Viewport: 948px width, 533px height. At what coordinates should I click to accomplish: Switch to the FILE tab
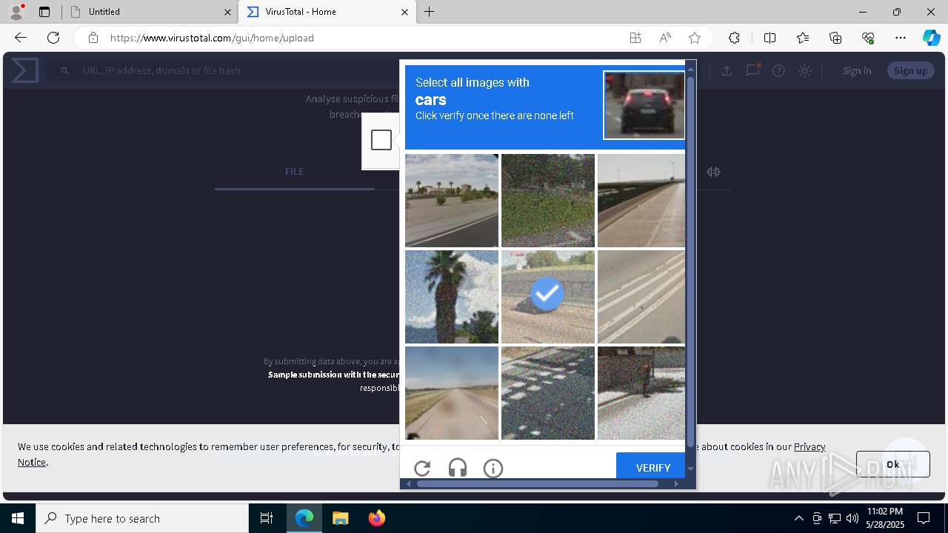coord(294,172)
